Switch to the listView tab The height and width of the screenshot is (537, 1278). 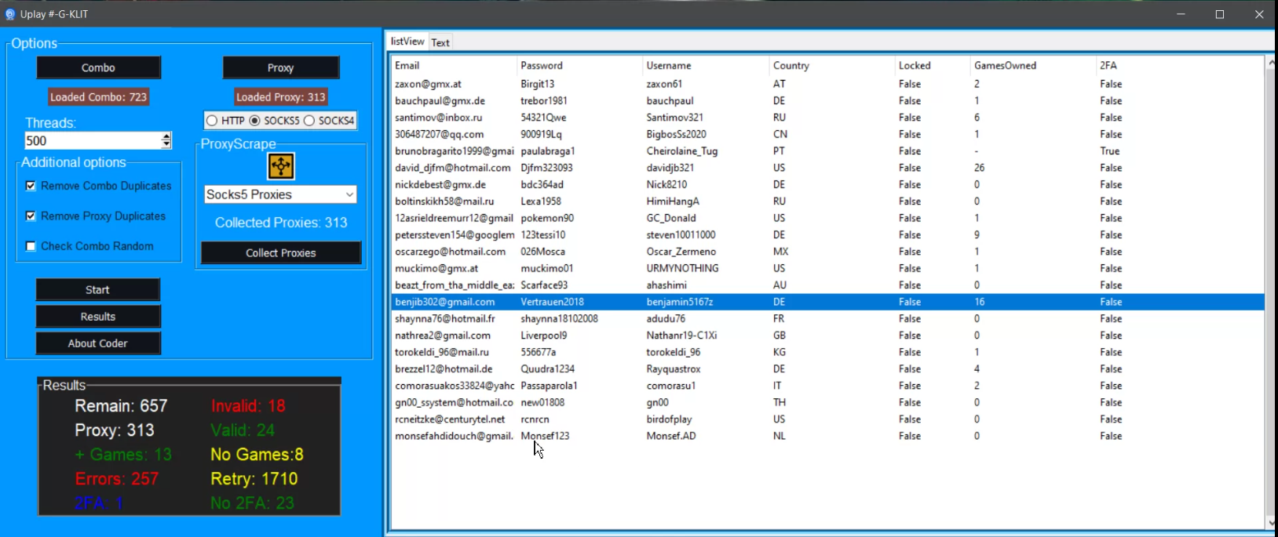[x=407, y=42]
